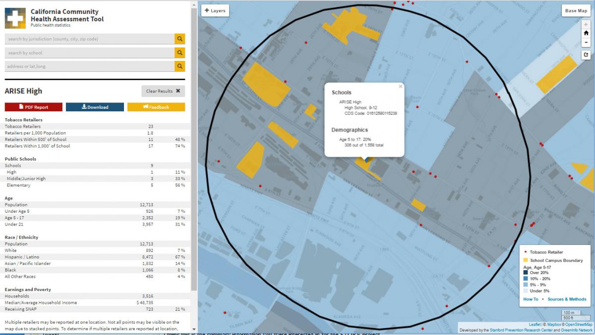The height and width of the screenshot is (335, 595).
Task: Reset the map to its home extent
Action: click(586, 33)
